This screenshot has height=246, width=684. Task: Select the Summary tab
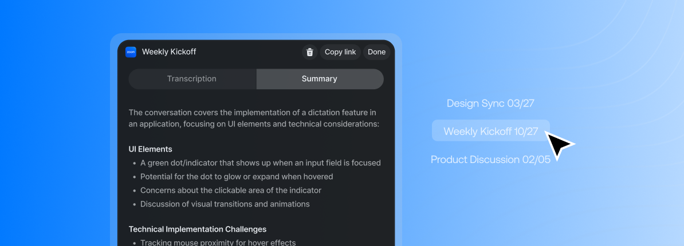(320, 79)
